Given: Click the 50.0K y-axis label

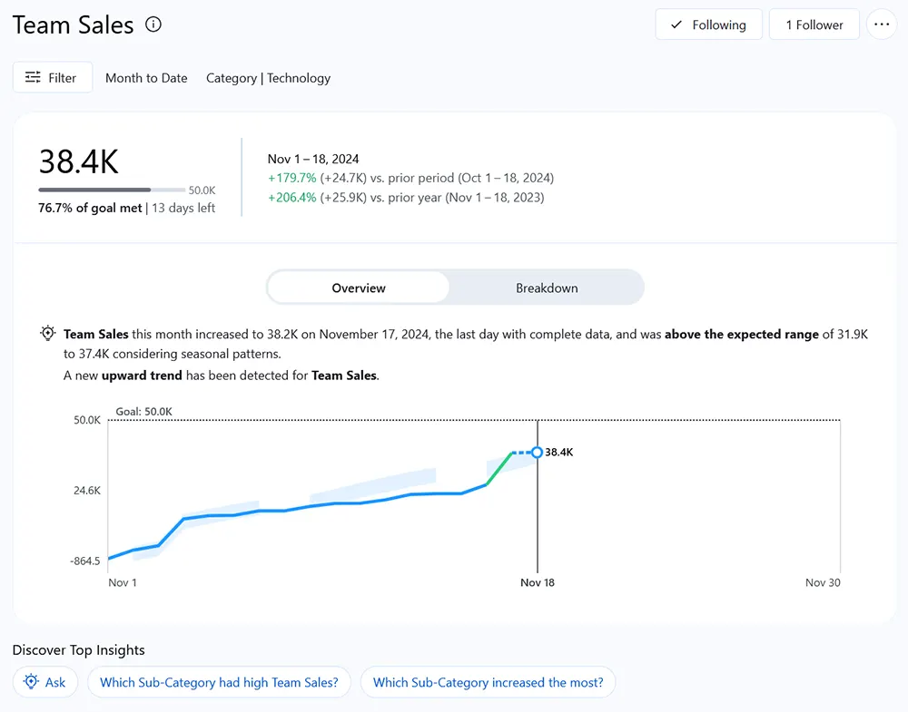Looking at the screenshot, I should coord(87,420).
